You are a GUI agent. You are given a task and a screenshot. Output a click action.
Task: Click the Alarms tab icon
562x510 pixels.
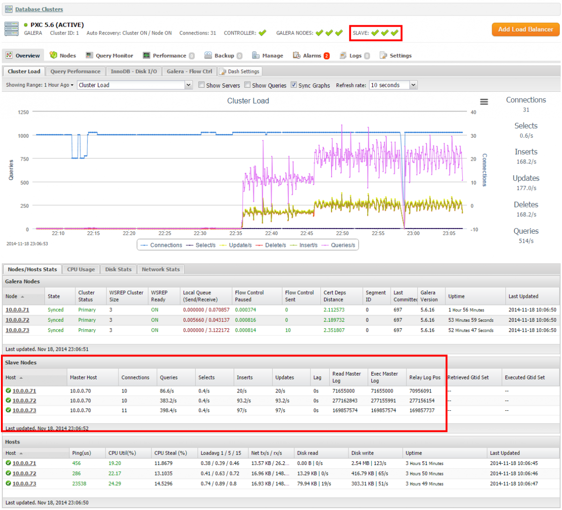coord(296,55)
